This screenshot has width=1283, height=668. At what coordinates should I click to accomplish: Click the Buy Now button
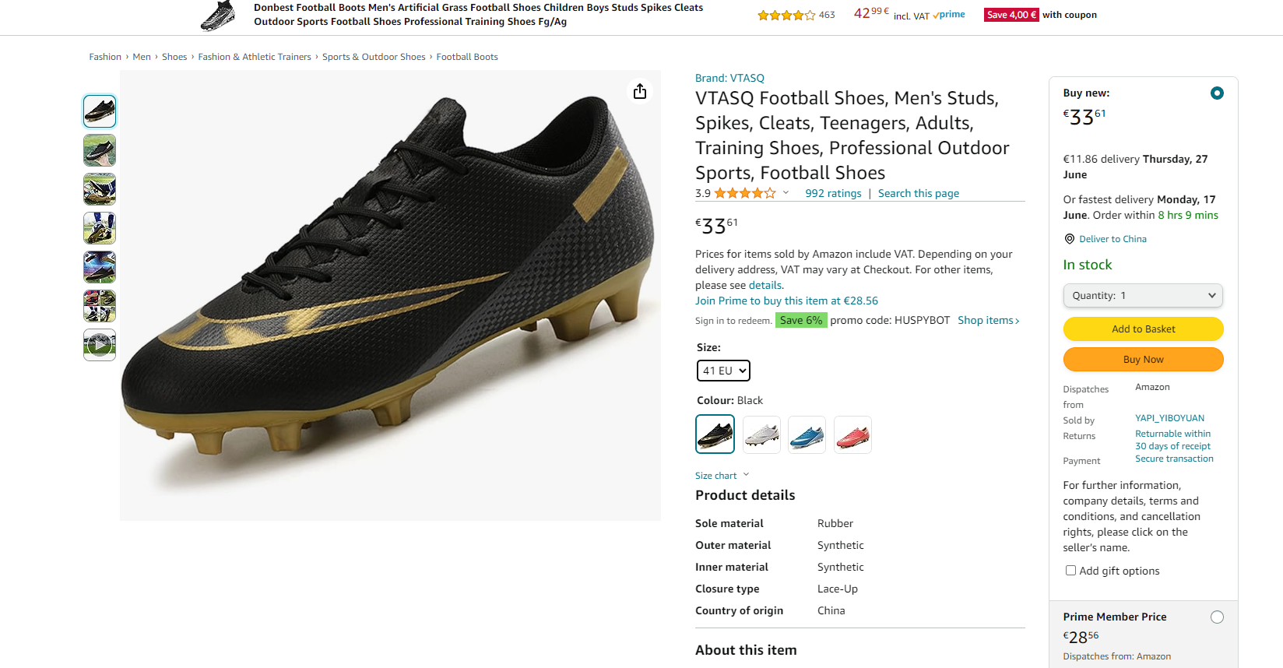(1143, 360)
